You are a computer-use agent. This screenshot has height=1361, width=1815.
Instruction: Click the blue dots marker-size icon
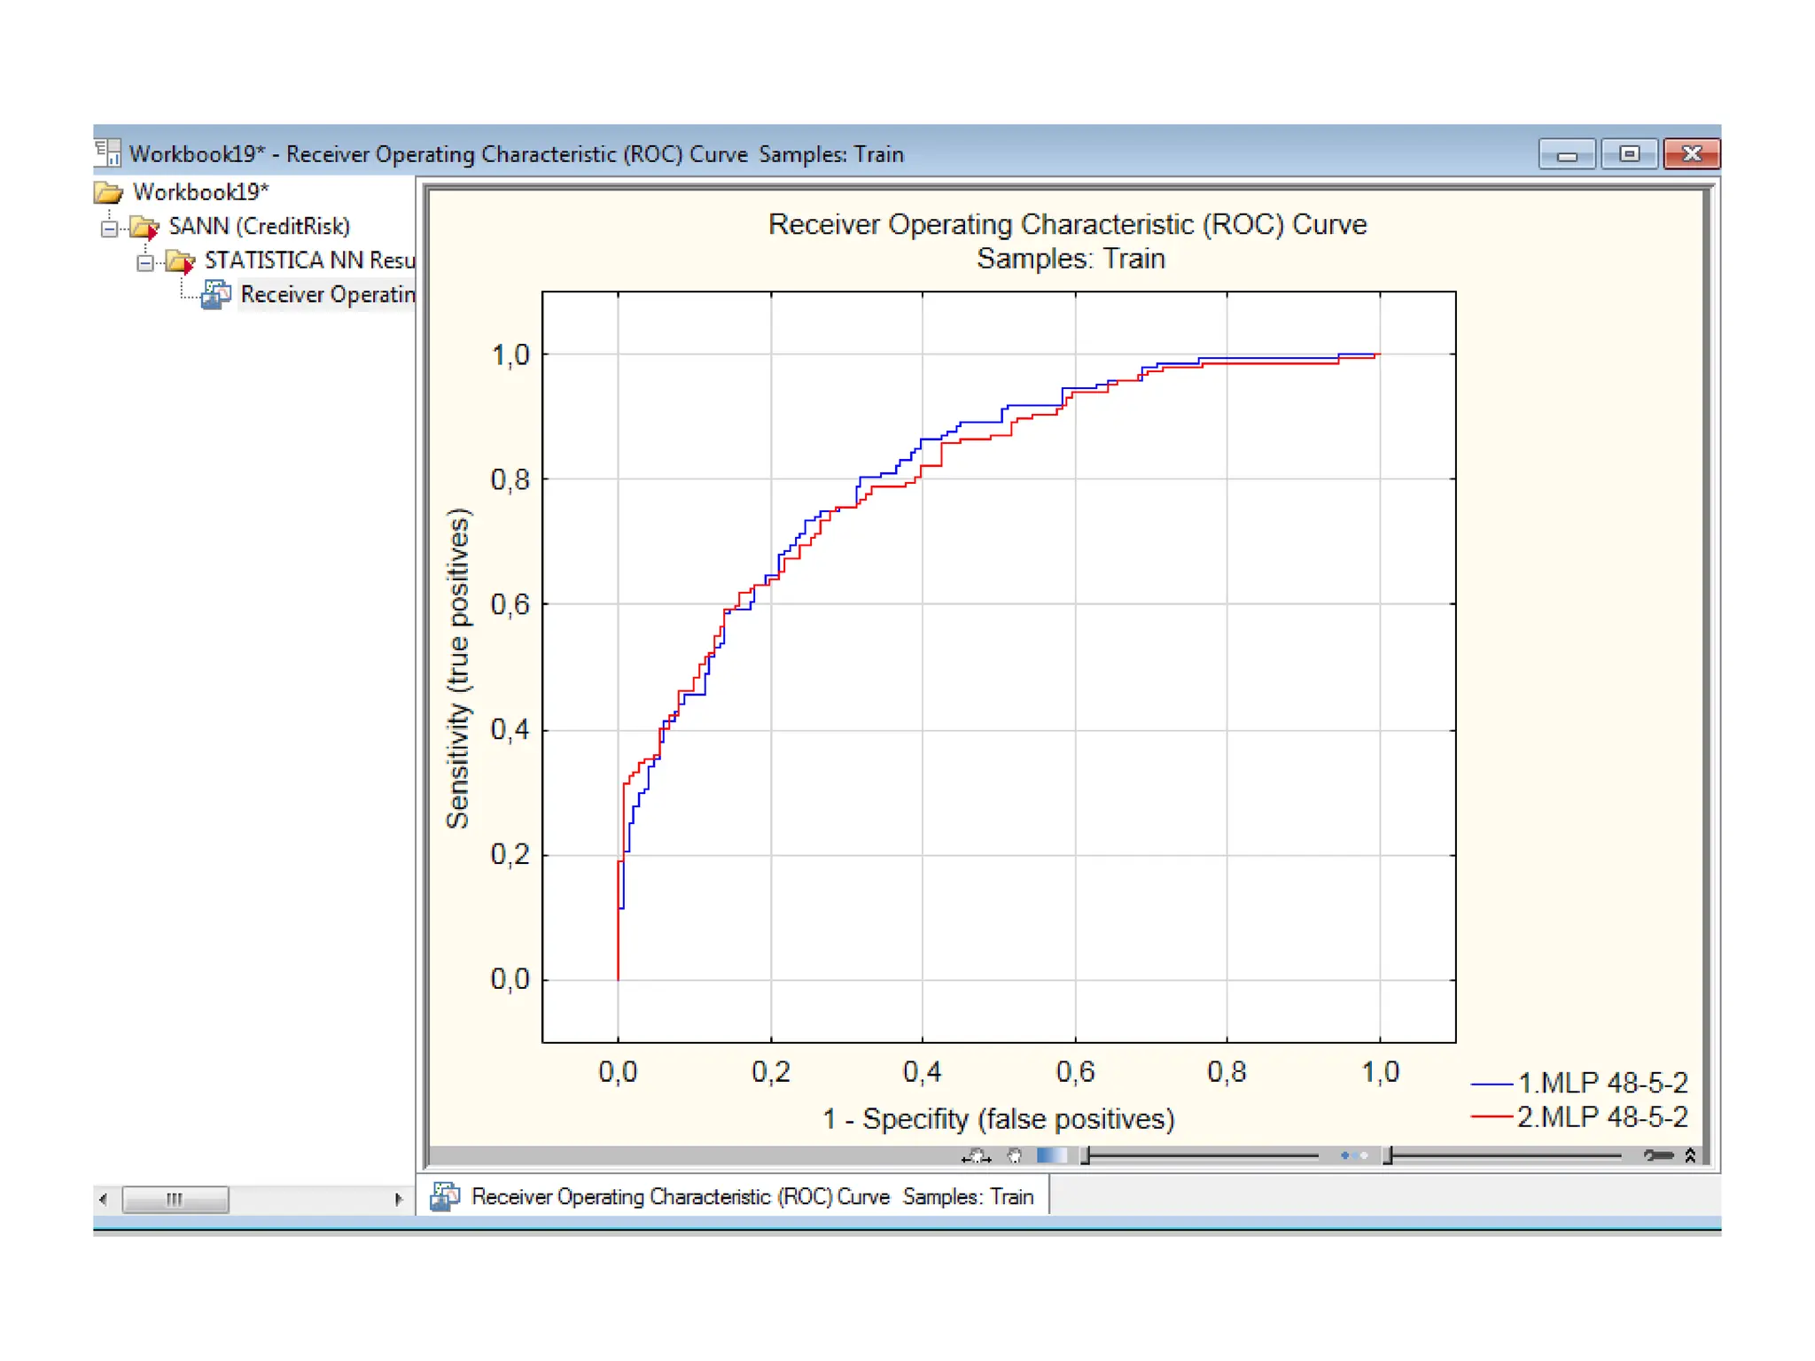(1352, 1155)
